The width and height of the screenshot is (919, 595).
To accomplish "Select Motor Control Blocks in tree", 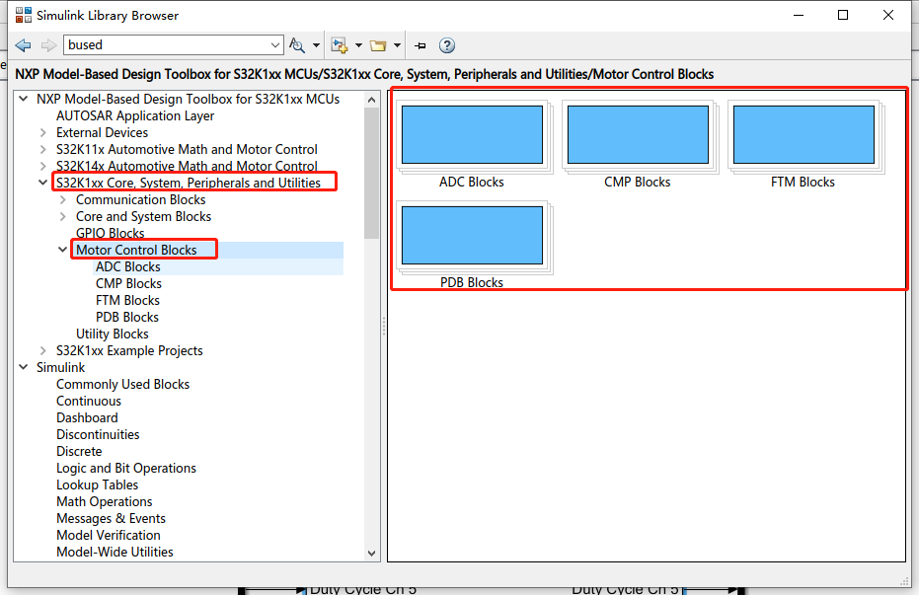I will tap(136, 250).
